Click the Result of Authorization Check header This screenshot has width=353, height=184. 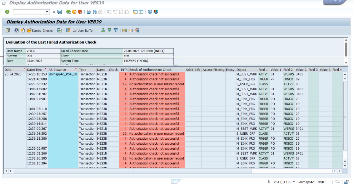coord(150,70)
